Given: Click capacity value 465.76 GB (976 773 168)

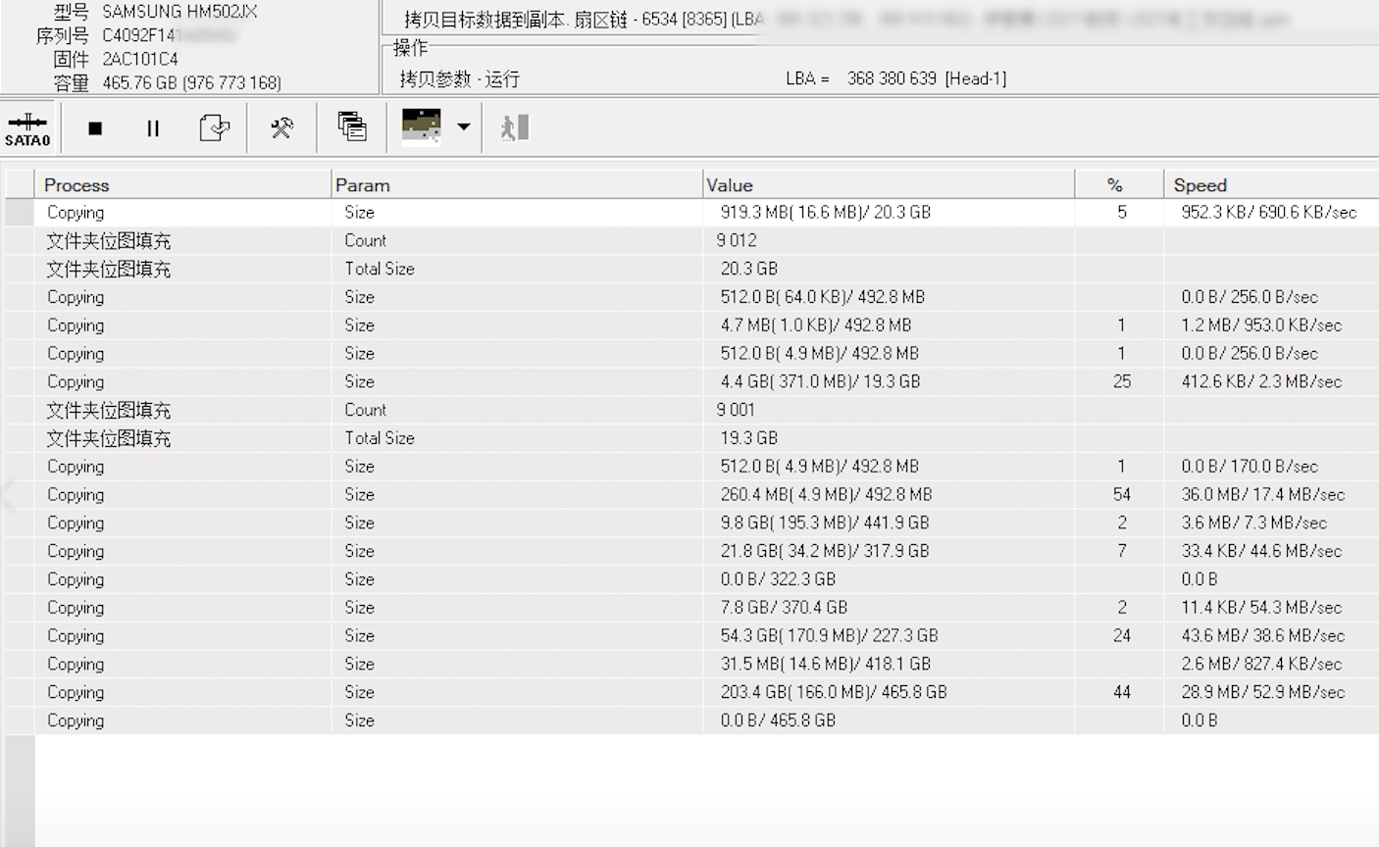Looking at the screenshot, I should tap(191, 83).
